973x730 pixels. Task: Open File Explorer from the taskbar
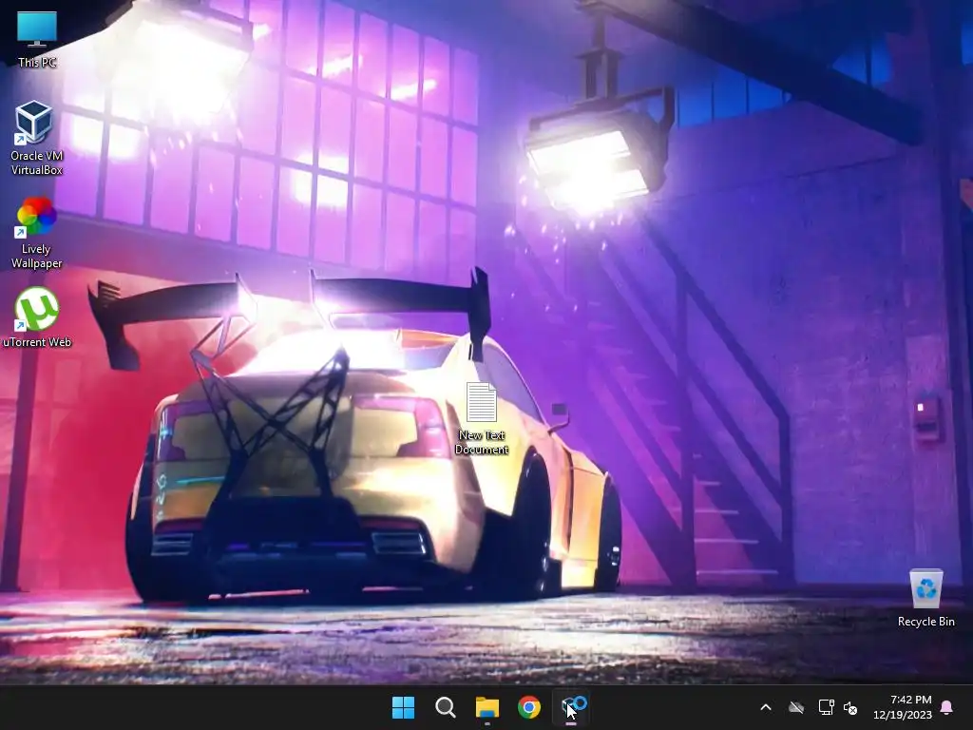click(x=487, y=707)
